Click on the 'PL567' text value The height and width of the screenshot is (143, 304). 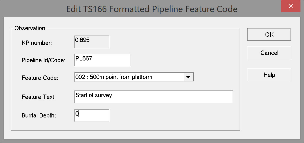coord(84,58)
